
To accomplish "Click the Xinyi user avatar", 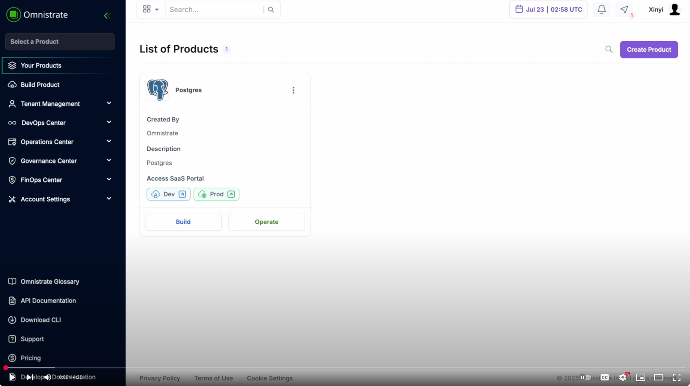I will (675, 9).
